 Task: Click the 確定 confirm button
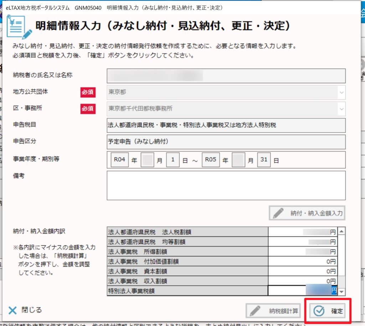coord(329,311)
